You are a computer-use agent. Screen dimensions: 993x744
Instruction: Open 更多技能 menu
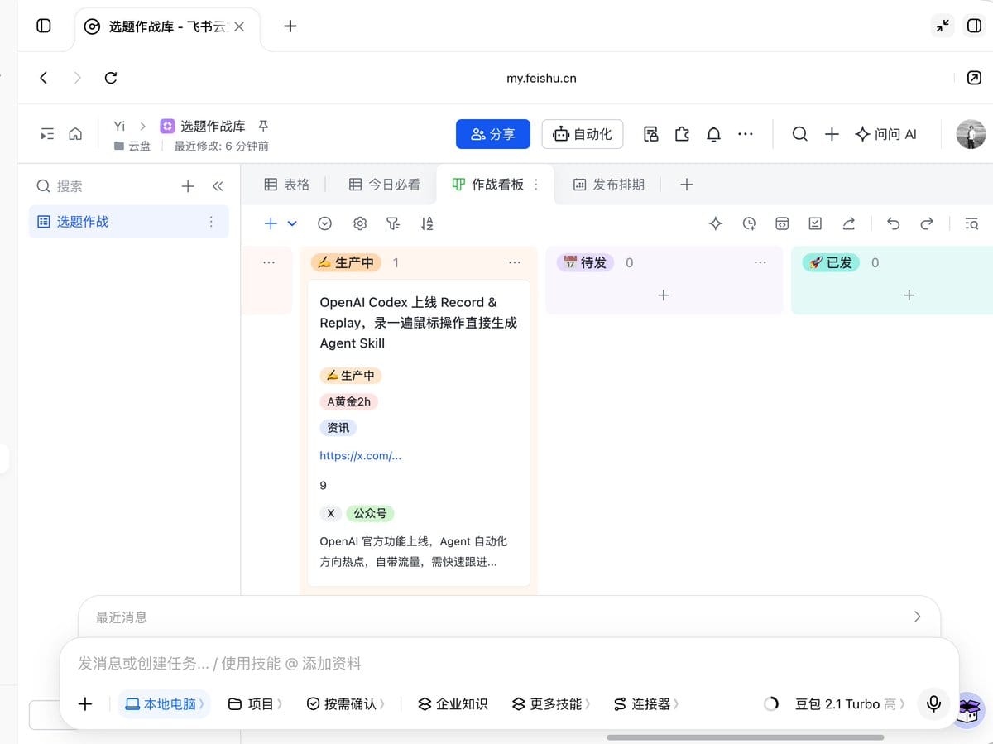[x=550, y=704]
